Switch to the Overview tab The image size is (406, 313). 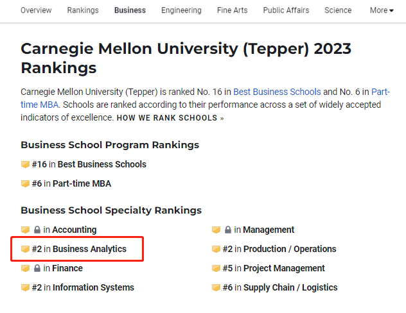point(36,10)
